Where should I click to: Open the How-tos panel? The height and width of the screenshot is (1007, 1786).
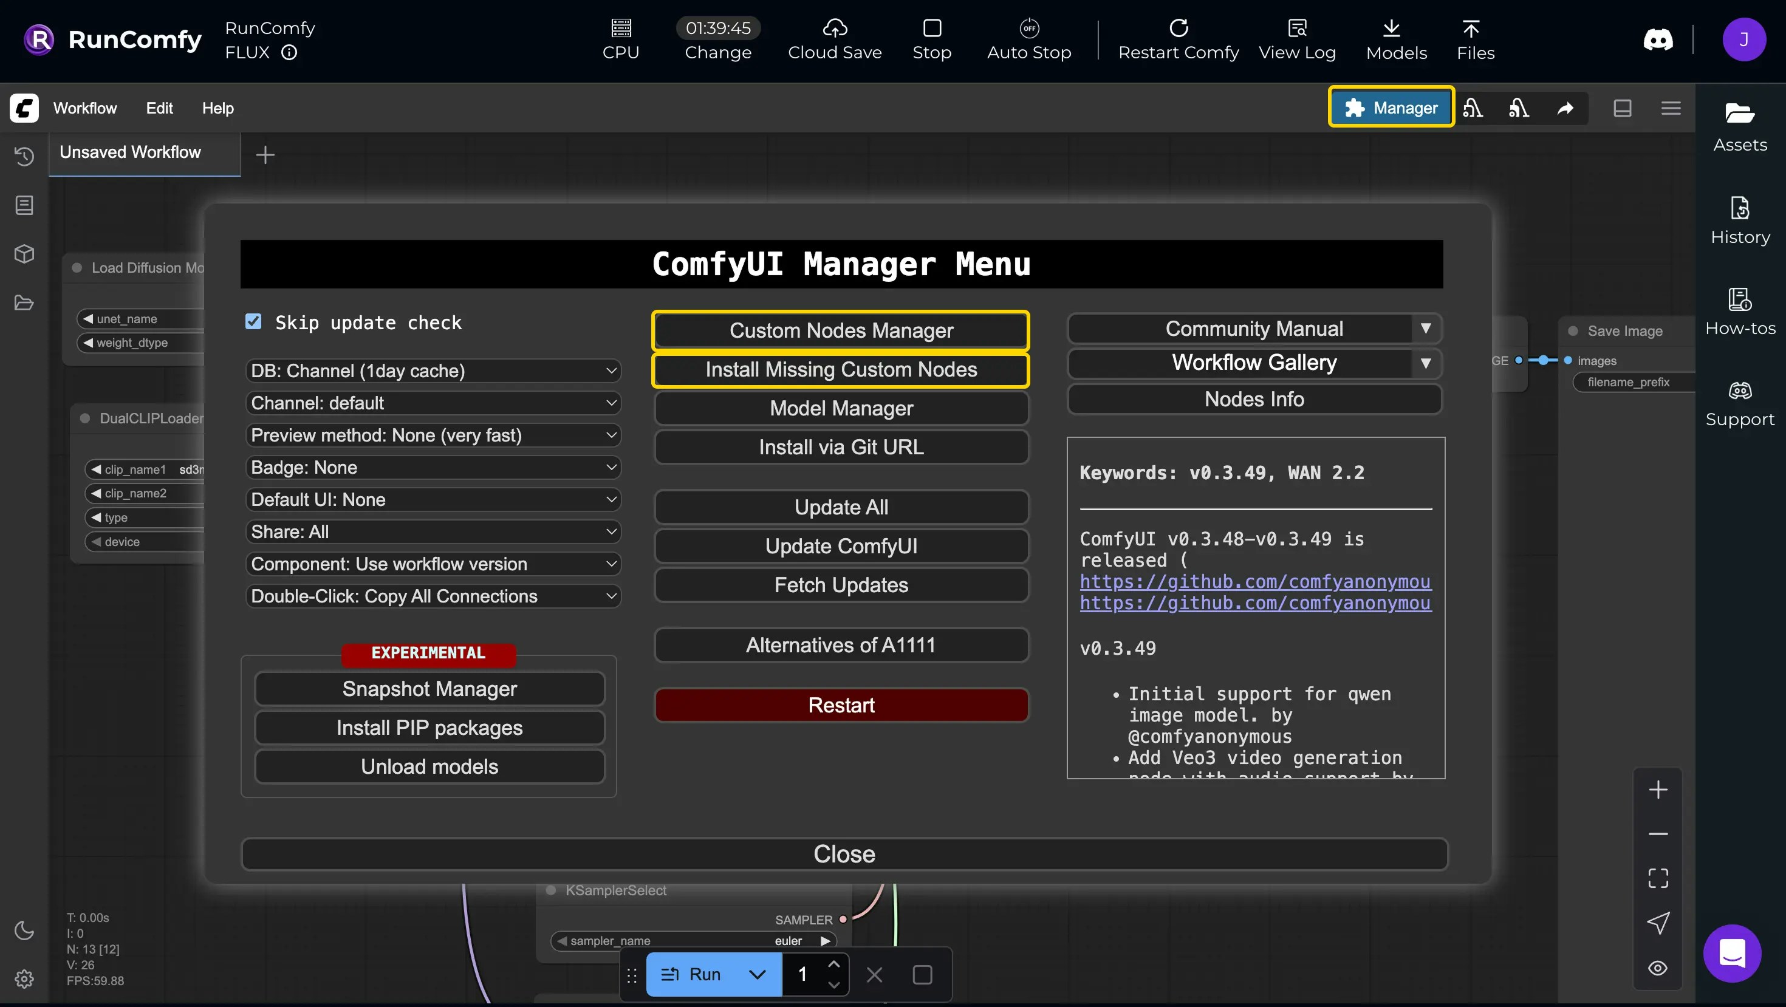(x=1740, y=312)
